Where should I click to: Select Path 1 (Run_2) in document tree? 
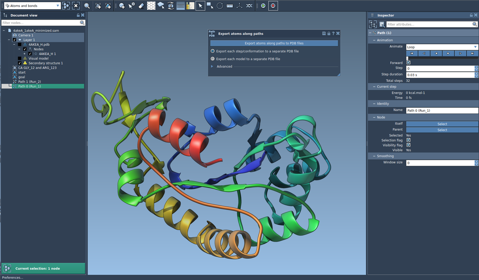click(29, 82)
